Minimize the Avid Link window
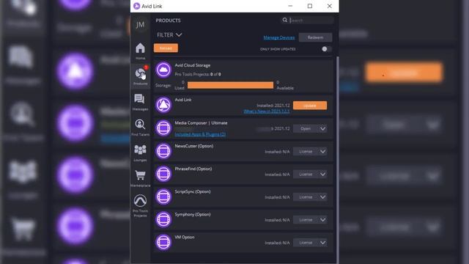469x264 pixels. 290,6
